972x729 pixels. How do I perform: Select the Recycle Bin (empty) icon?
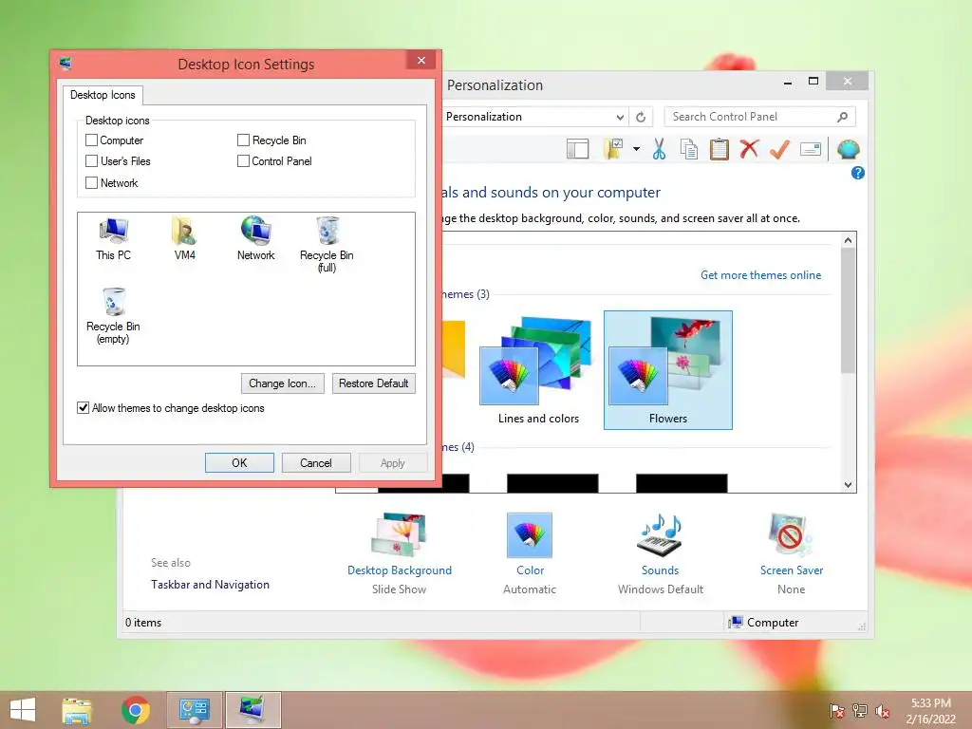(x=114, y=315)
